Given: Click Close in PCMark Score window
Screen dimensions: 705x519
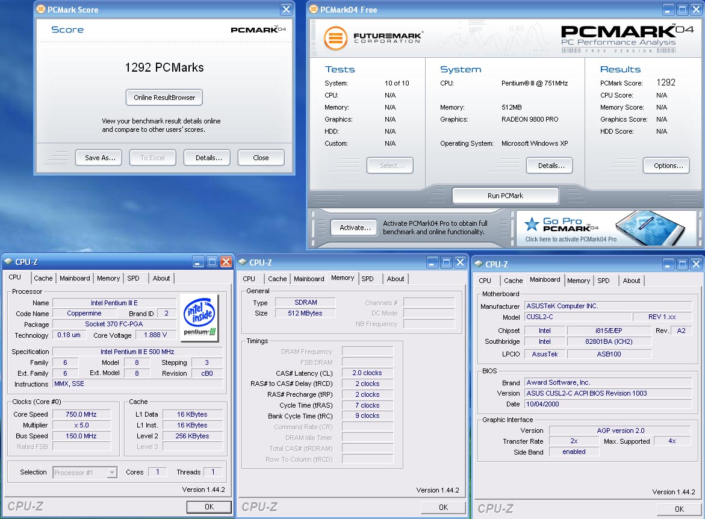Looking at the screenshot, I should (x=261, y=158).
